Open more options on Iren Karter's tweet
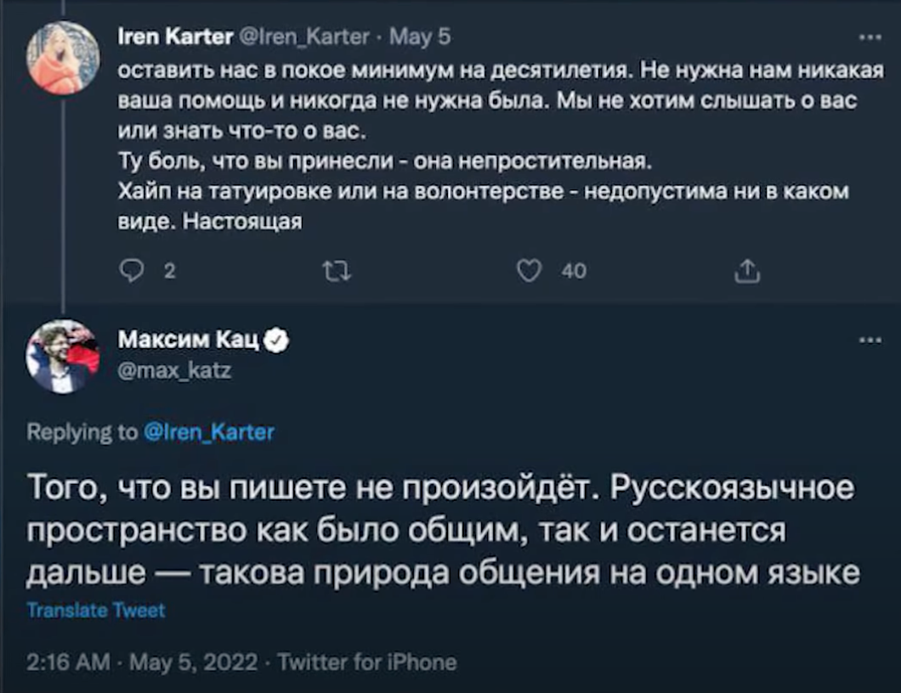Screen dimensions: 901x693 point(870,37)
